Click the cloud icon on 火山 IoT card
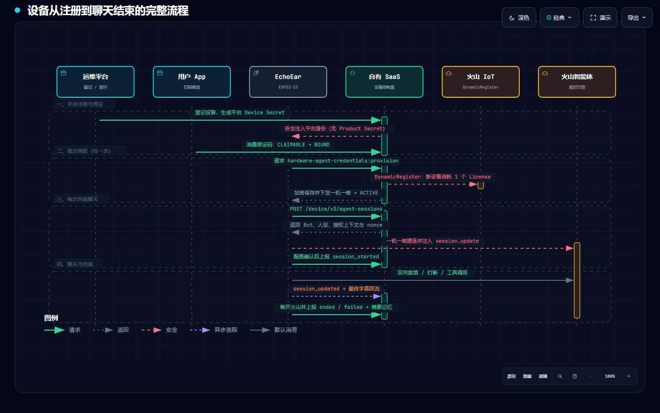 [x=449, y=73]
